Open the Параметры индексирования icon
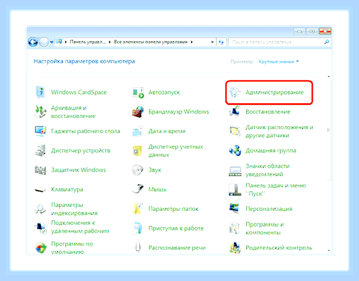Viewport: 359px width, 281px height. pos(41,209)
